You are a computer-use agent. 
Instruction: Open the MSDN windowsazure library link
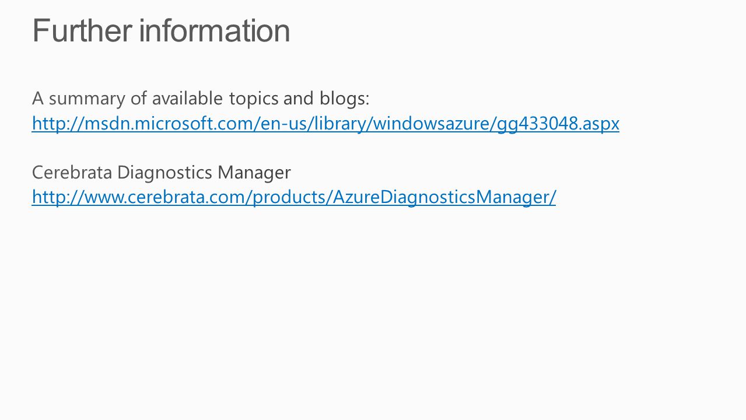coord(325,124)
